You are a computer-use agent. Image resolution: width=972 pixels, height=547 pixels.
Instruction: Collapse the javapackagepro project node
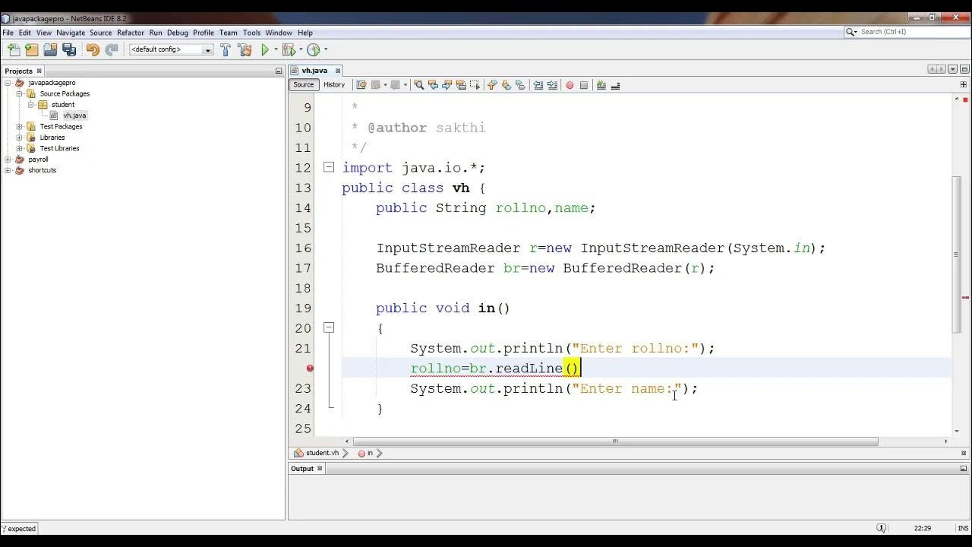(8, 83)
